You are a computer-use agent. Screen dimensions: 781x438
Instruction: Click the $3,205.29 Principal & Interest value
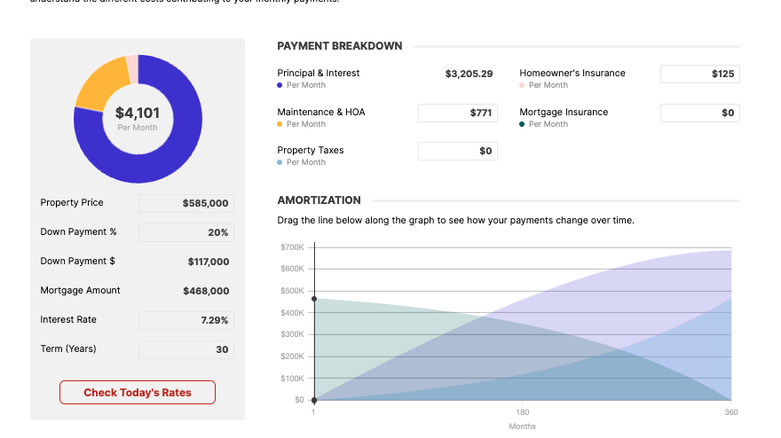click(469, 74)
